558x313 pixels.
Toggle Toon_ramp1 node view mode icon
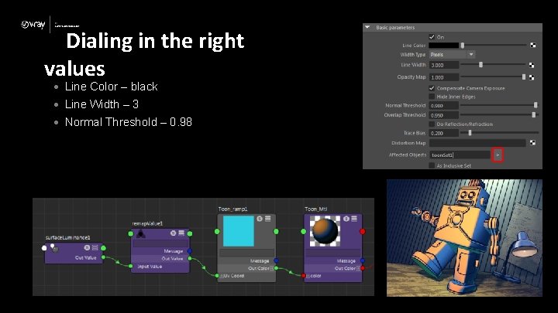[268, 219]
